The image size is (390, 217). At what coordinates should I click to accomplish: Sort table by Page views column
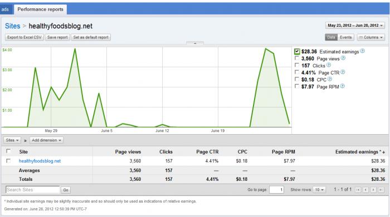pyautogui.click(x=128, y=152)
